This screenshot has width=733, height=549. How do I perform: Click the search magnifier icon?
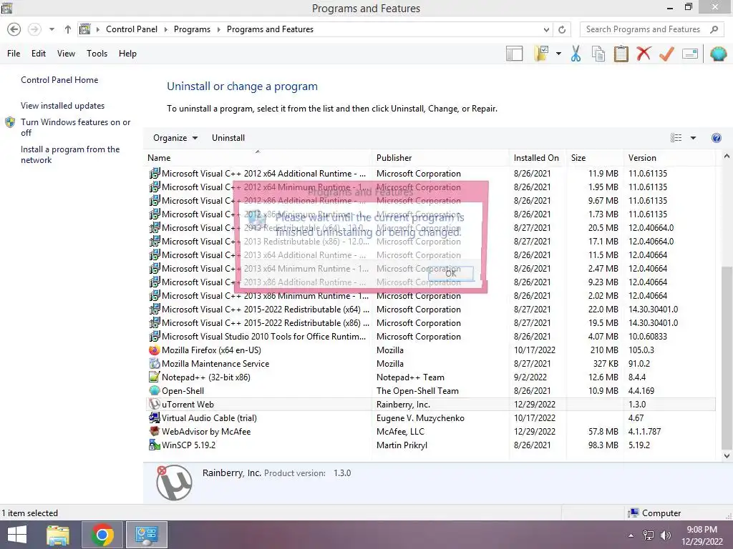(x=714, y=29)
